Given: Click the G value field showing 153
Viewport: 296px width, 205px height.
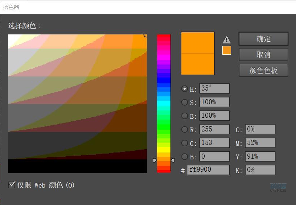Looking at the screenshot, I should coord(214,143).
